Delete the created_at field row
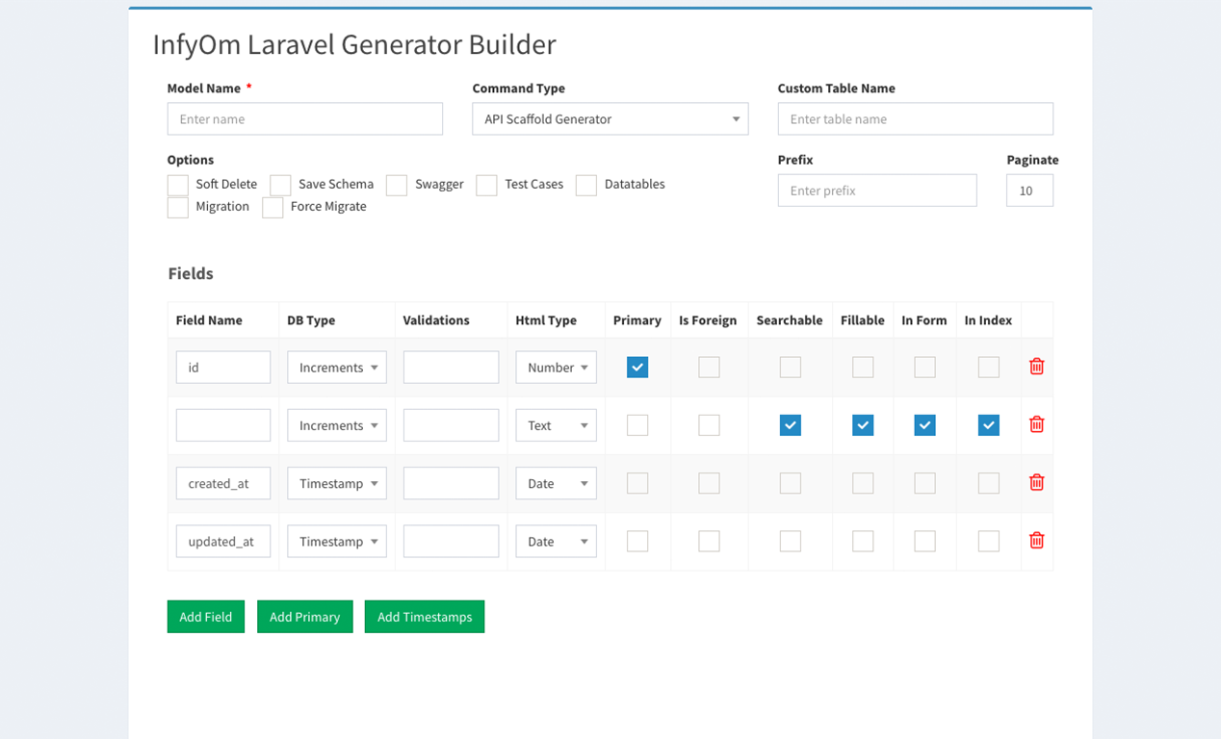The height and width of the screenshot is (739, 1221). (1036, 482)
